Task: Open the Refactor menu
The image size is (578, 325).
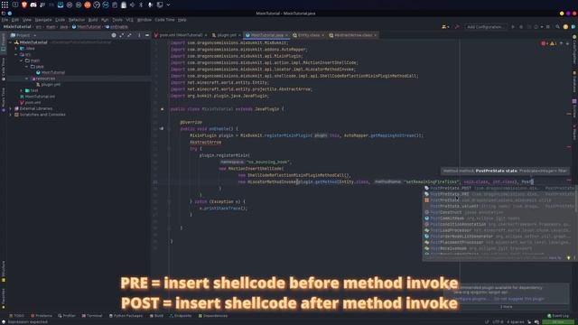Action: (x=77, y=20)
